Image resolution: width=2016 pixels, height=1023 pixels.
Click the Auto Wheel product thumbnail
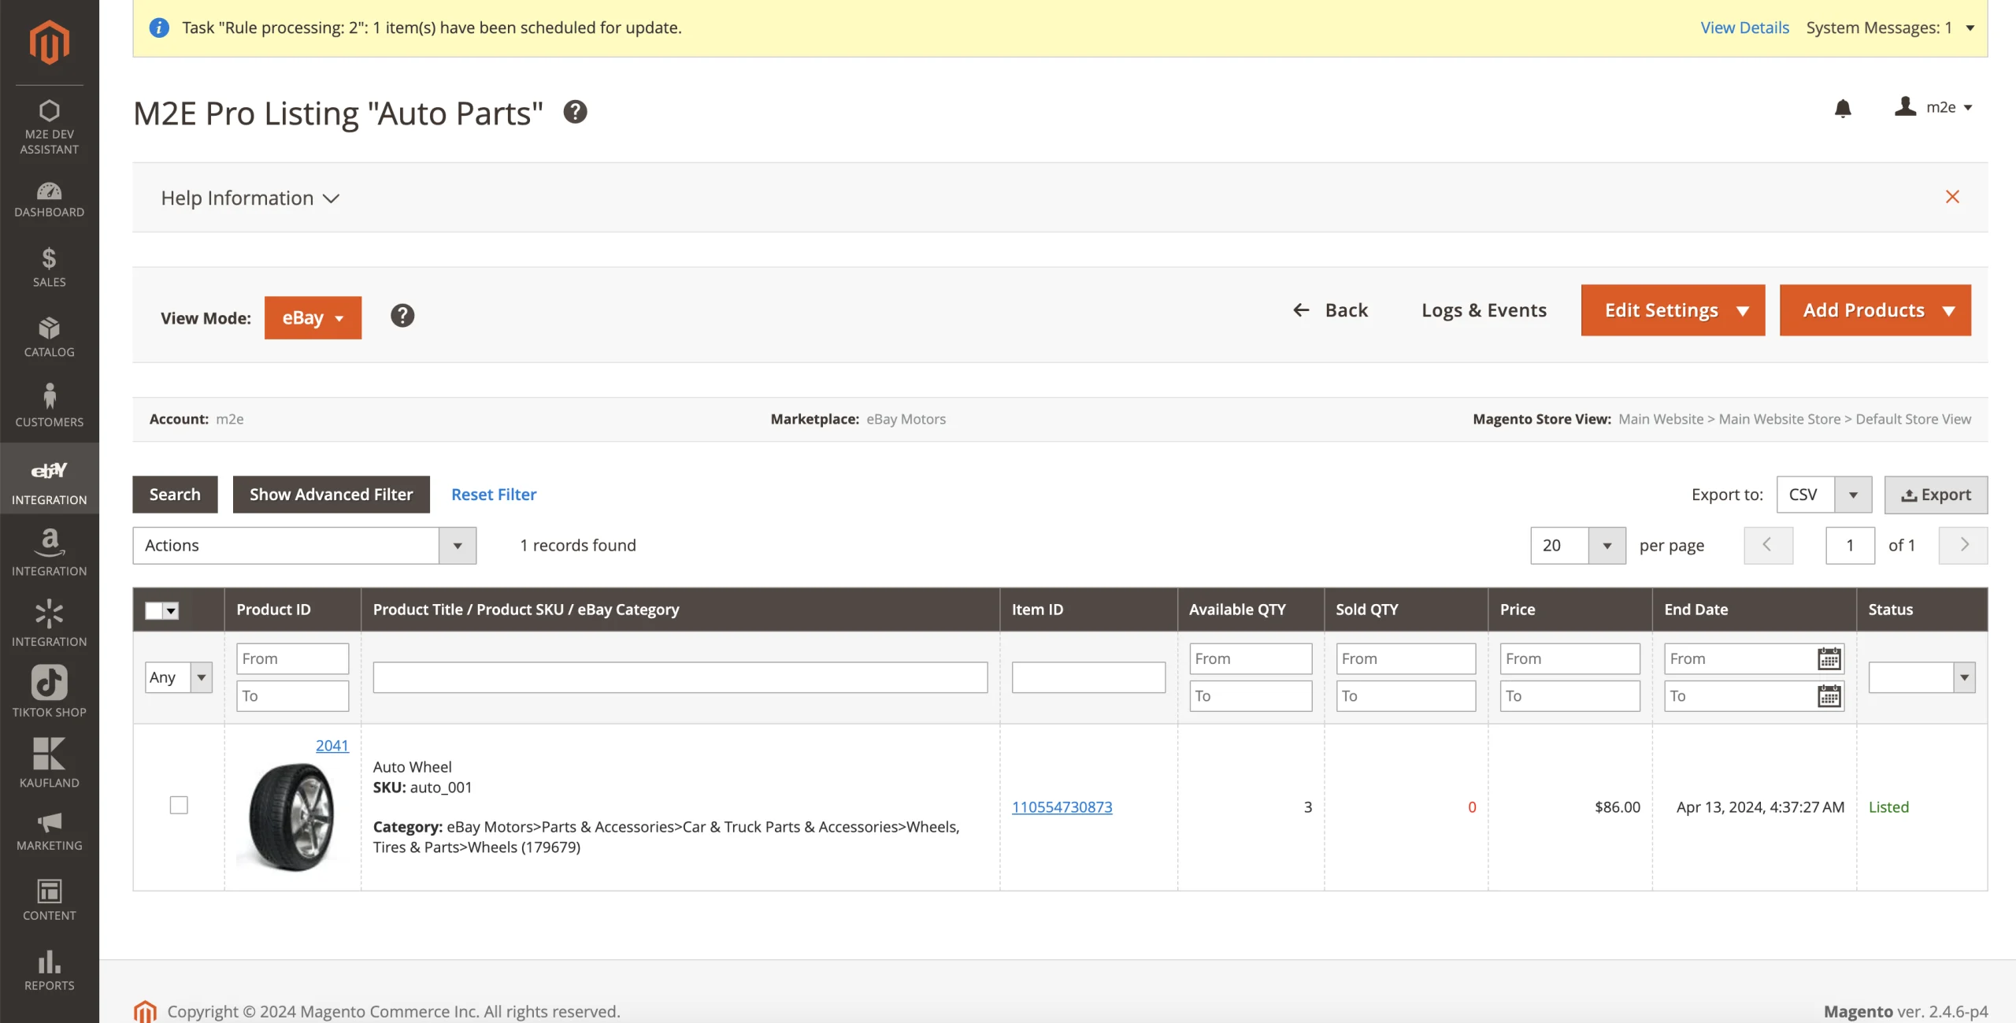point(292,817)
